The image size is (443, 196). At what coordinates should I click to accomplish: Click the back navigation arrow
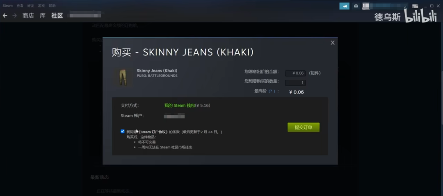click(x=5, y=16)
